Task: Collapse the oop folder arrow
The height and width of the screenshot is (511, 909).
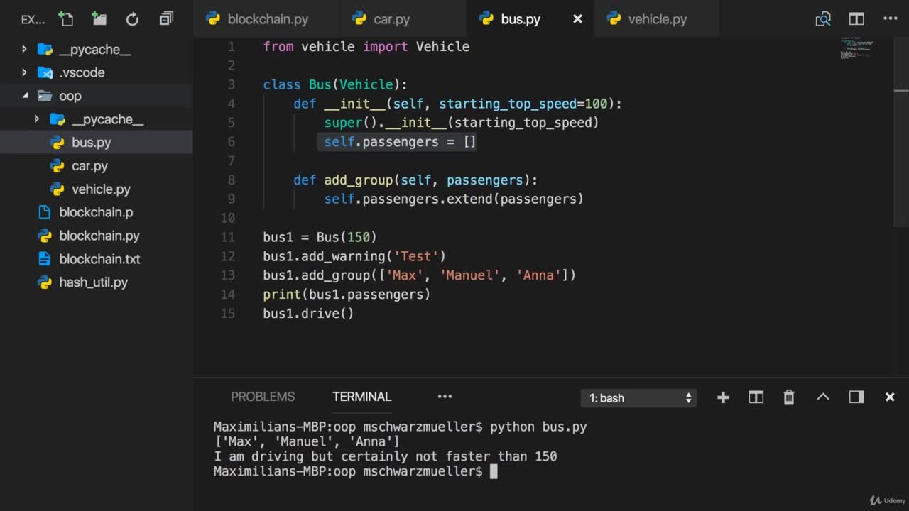Action: [x=25, y=96]
